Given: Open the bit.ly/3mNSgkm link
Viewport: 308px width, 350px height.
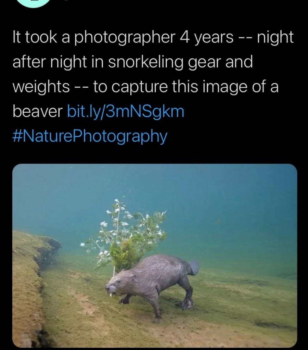Looking at the screenshot, I should [x=126, y=112].
